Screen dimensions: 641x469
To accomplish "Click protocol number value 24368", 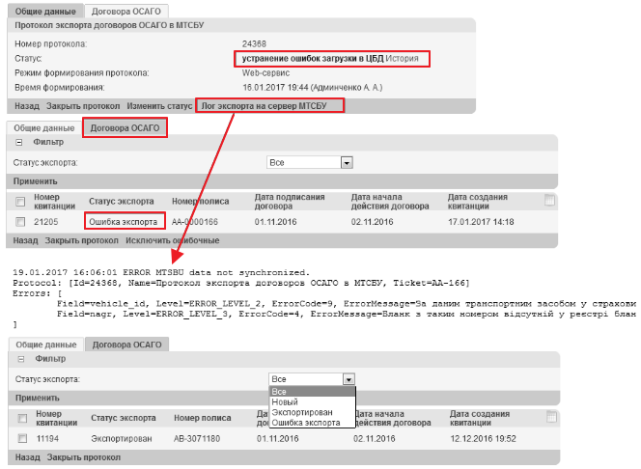I will pos(254,43).
